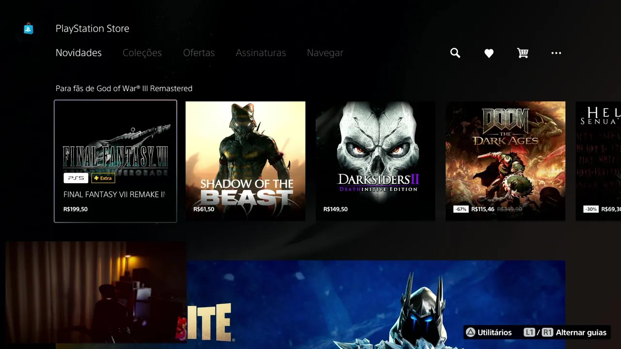621x349 pixels.
Task: Open Final Fantasy VII Remake Intergrade card
Action: point(115,161)
